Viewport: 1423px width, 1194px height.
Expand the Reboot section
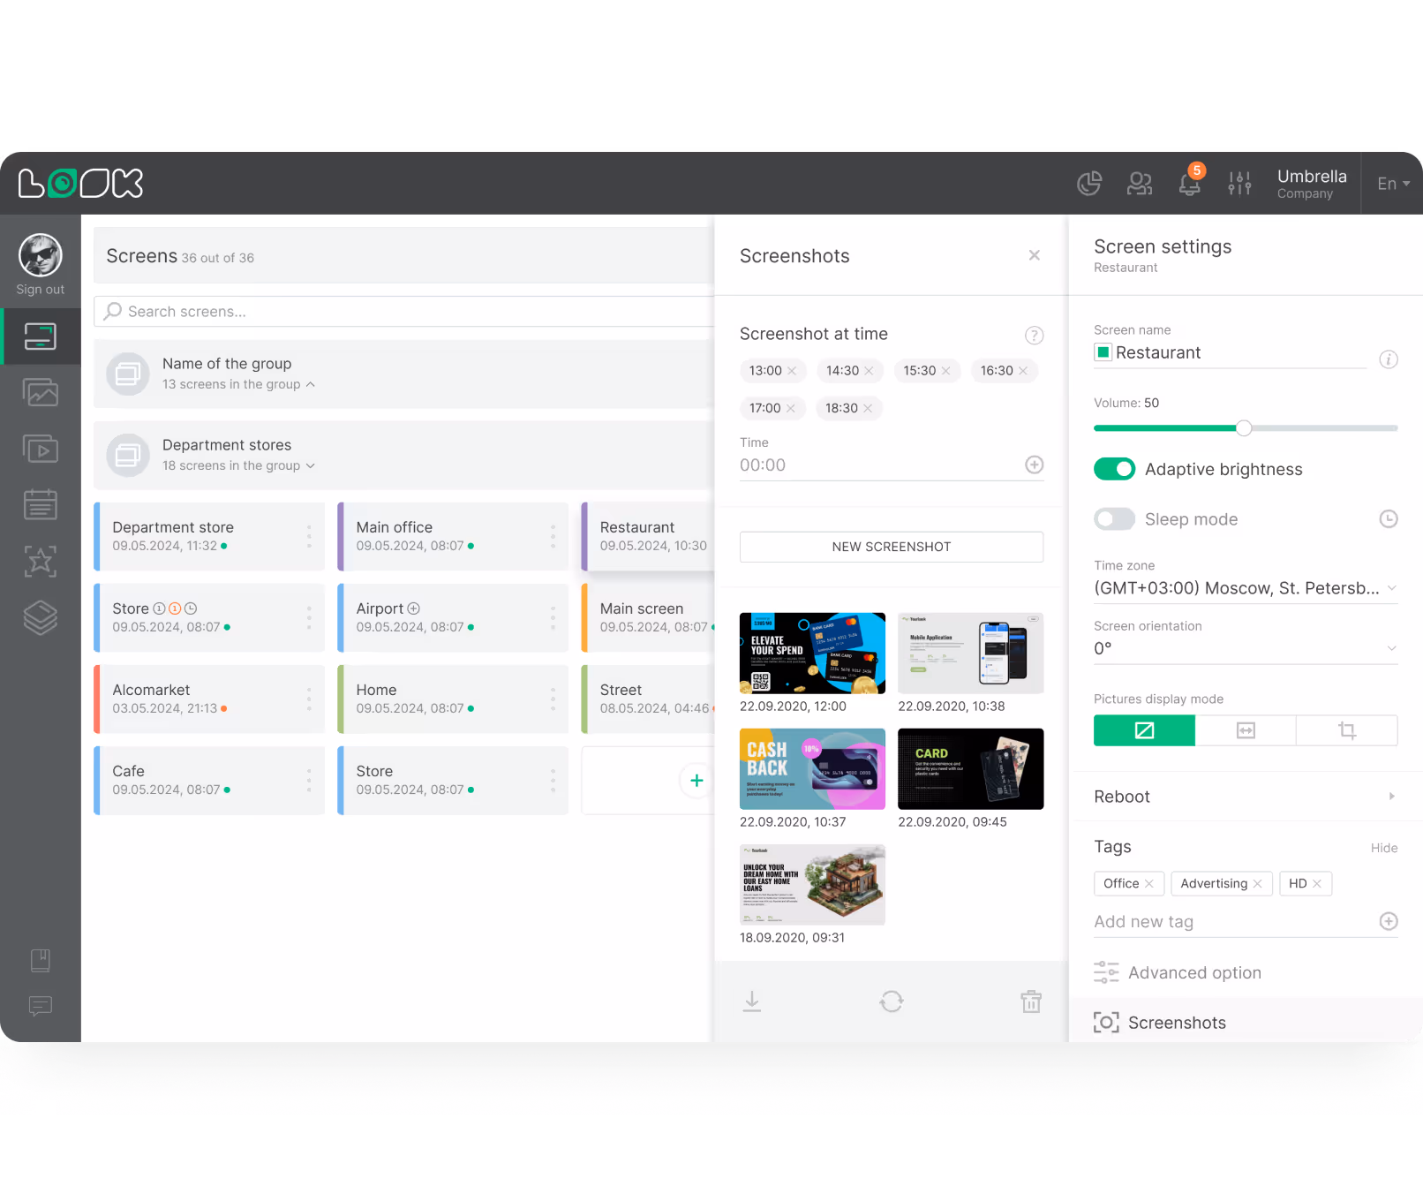[1246, 797]
